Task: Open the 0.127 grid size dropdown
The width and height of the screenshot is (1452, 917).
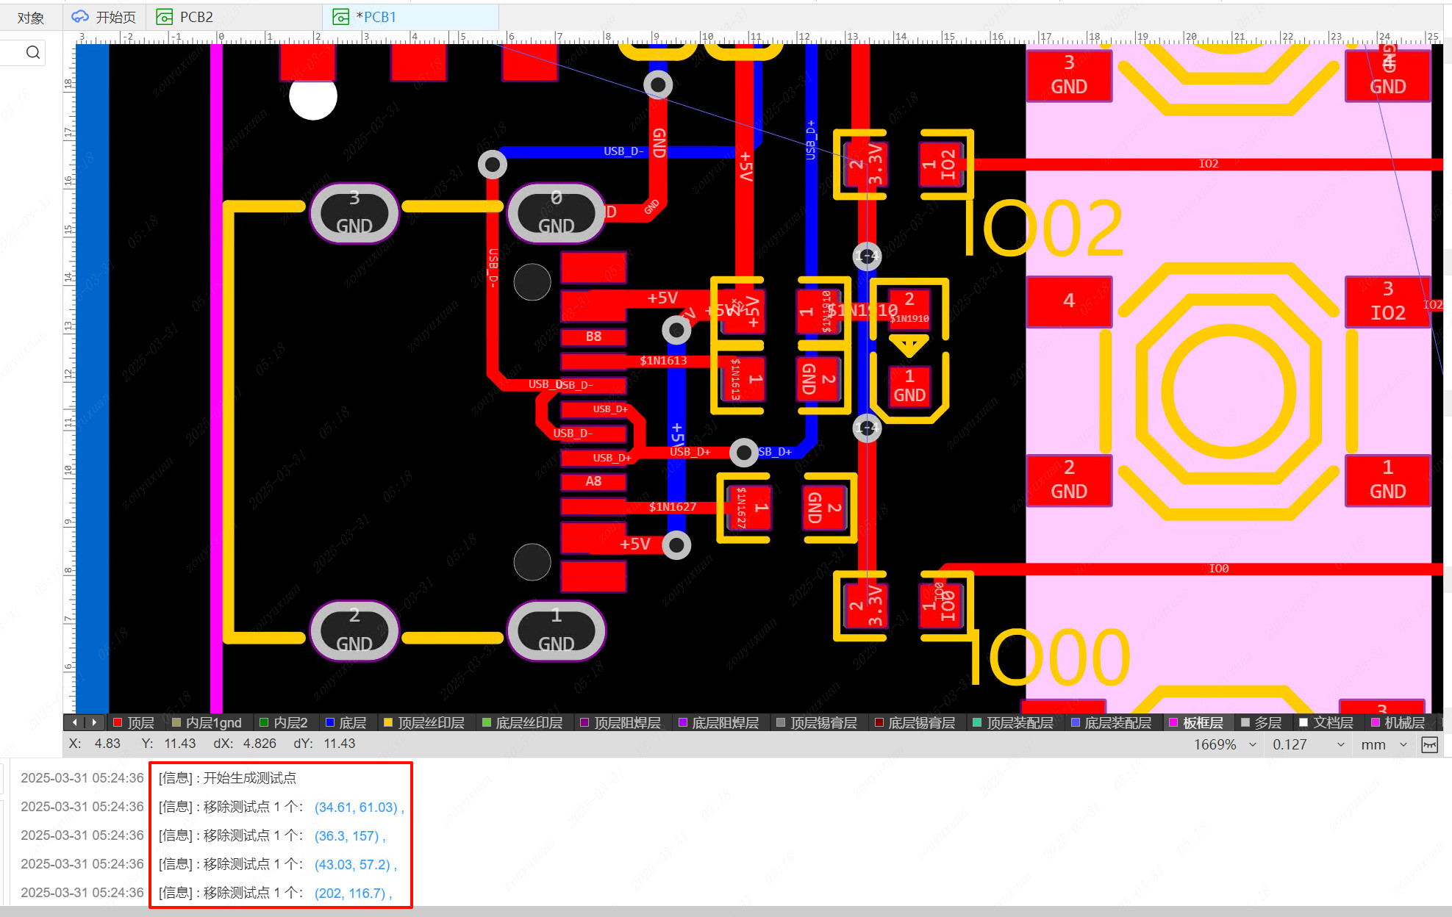Action: (1340, 745)
